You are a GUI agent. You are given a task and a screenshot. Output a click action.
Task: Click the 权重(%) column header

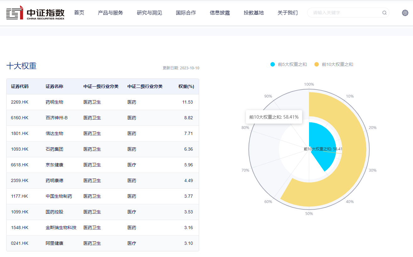pos(186,86)
